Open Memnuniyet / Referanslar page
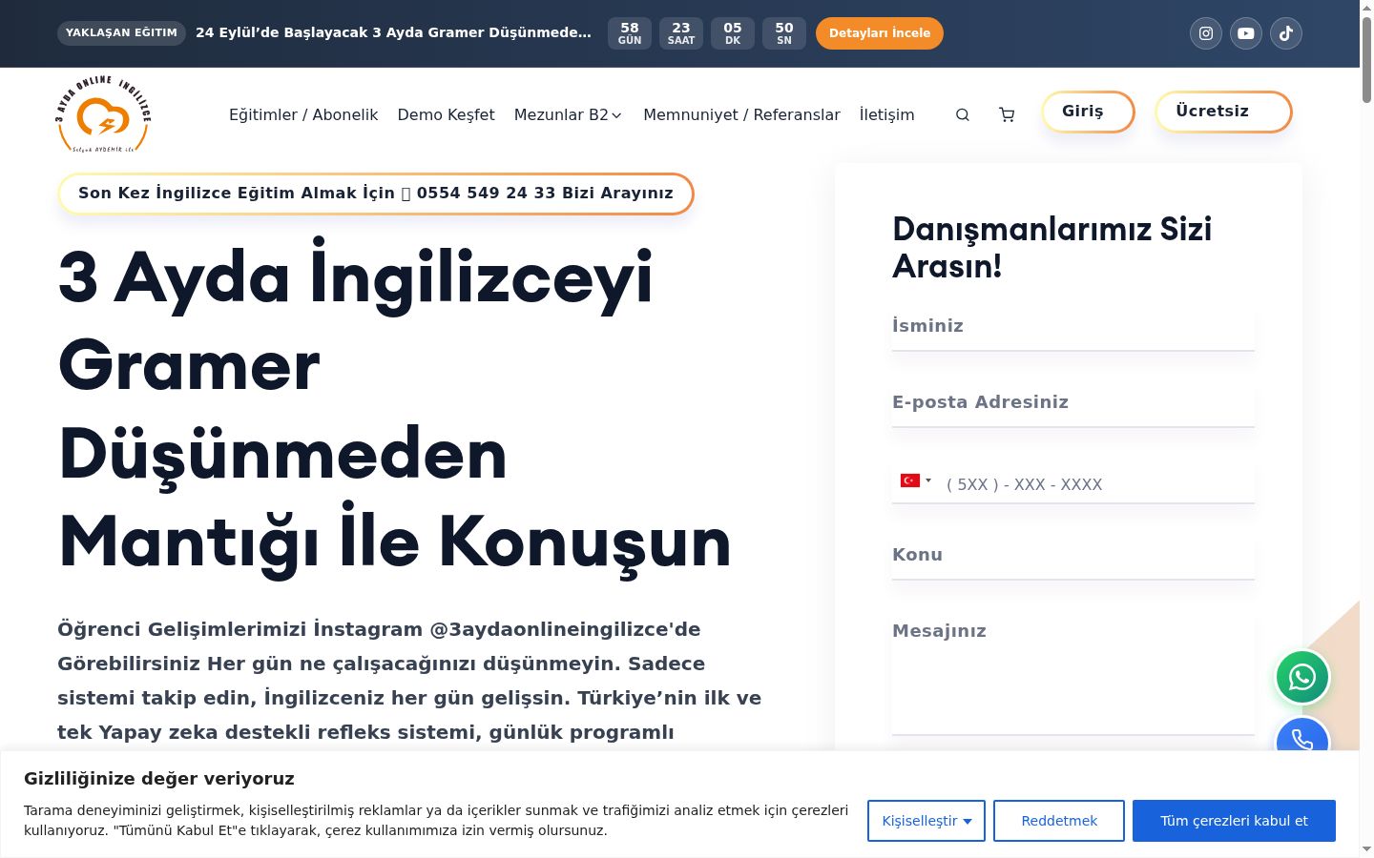This screenshot has height=858, width=1374. click(x=741, y=114)
